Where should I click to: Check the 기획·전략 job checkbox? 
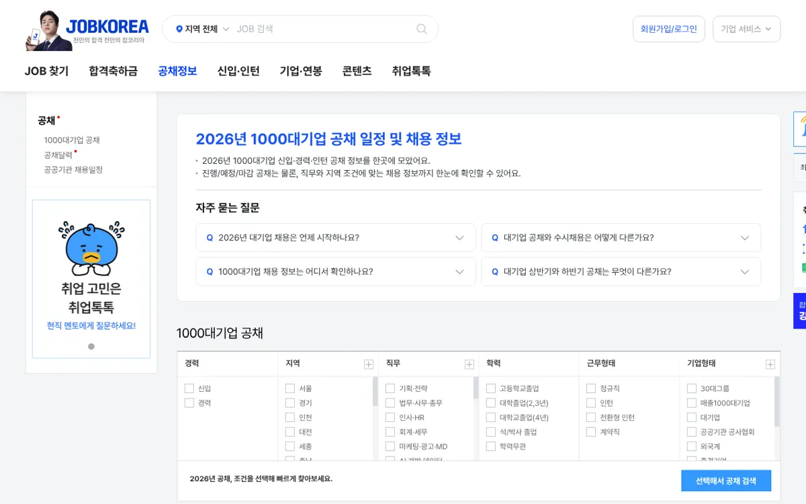390,388
